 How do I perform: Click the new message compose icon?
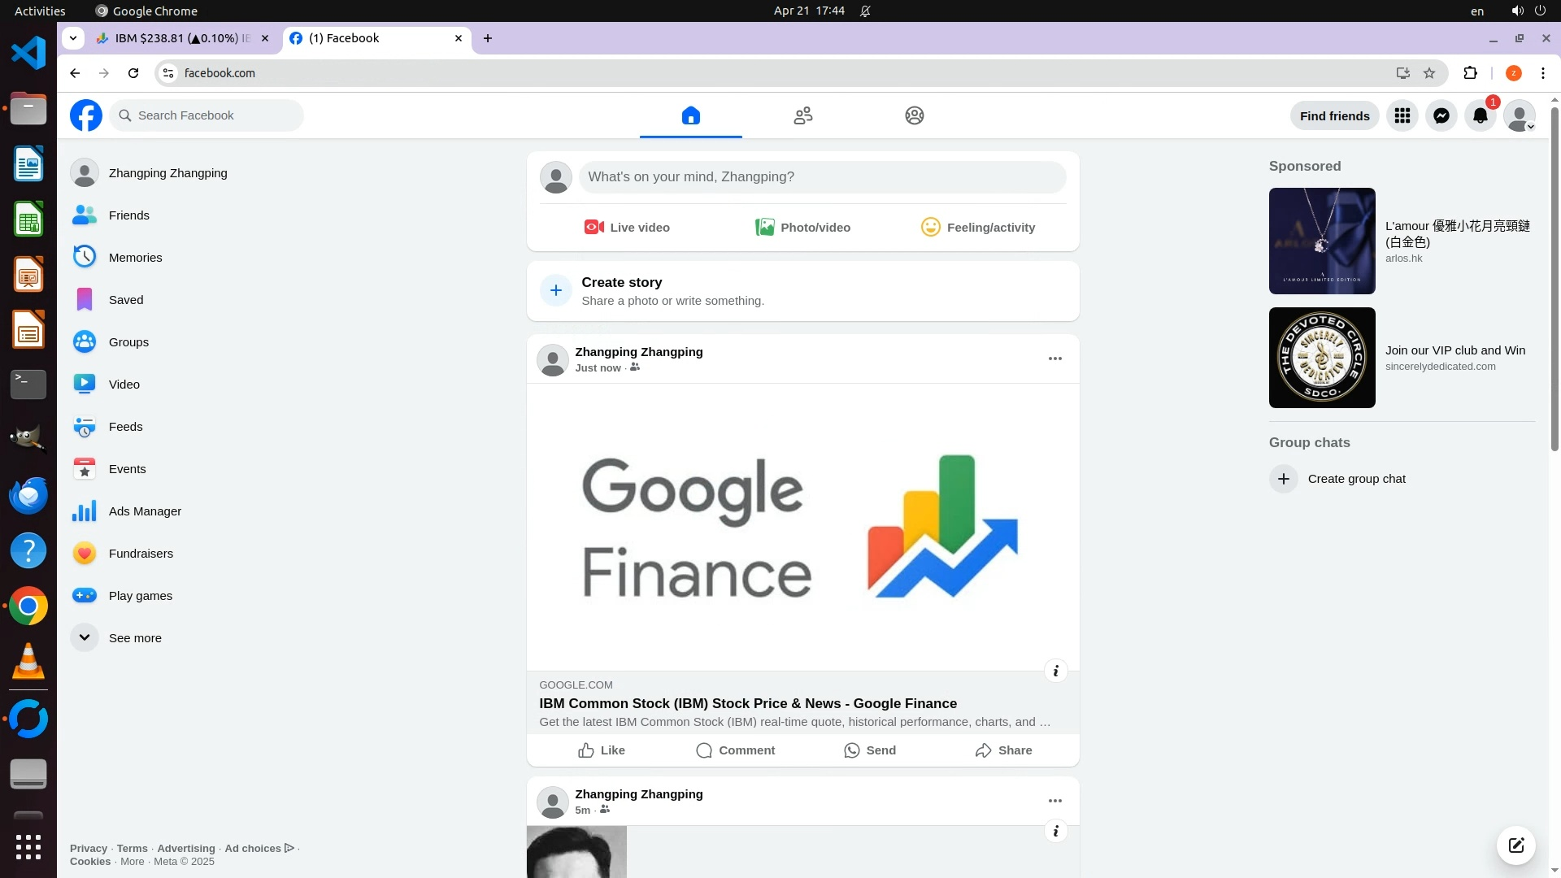click(x=1515, y=845)
